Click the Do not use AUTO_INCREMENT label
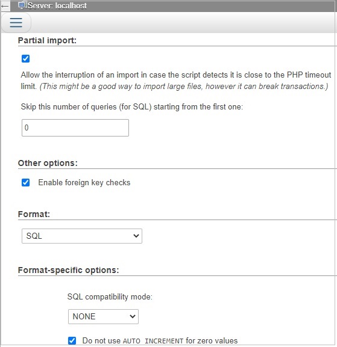Image resolution: width=337 pixels, height=347 pixels. pos(160,340)
